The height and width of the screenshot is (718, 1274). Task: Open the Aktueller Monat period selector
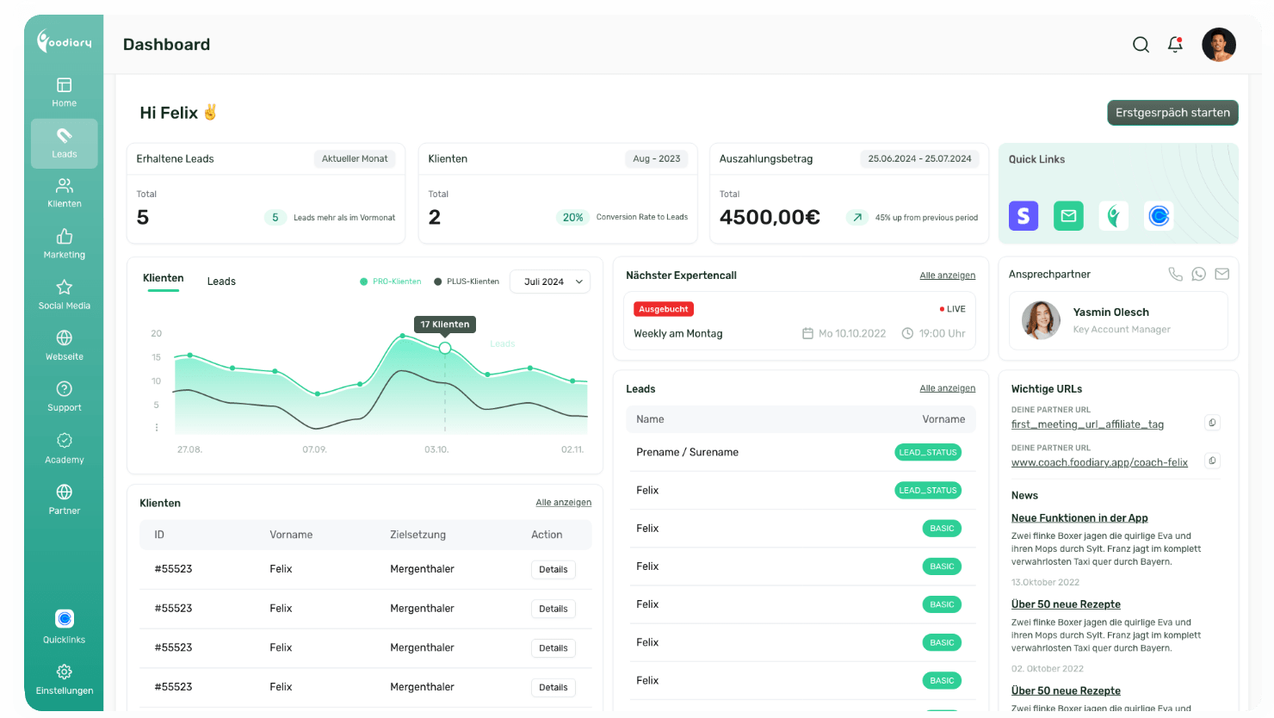pos(355,158)
